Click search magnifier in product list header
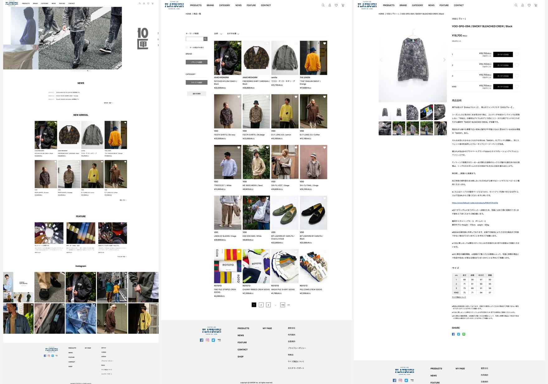The image size is (548, 384). tap(323, 5)
